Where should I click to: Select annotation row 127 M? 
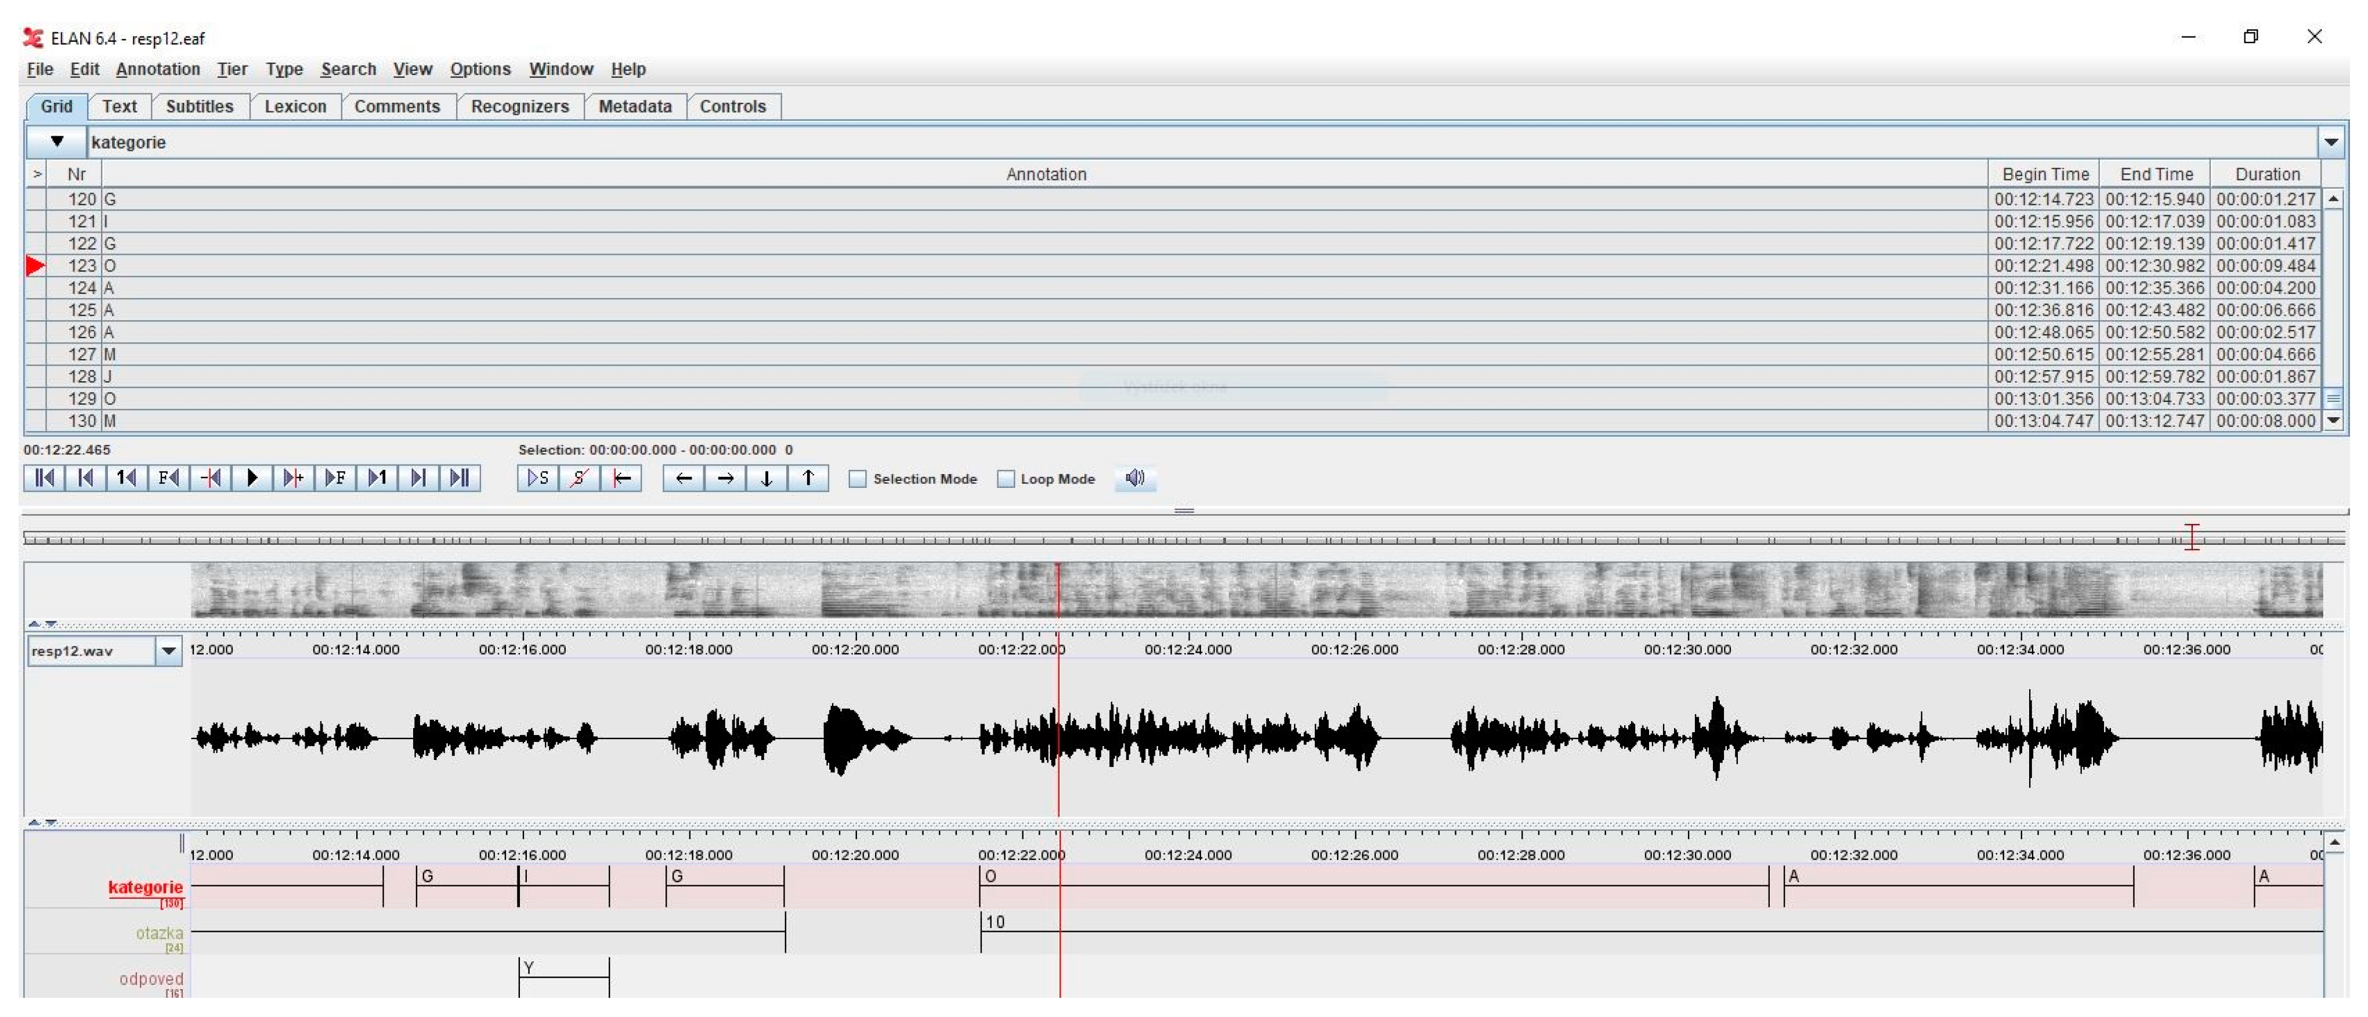552,354
